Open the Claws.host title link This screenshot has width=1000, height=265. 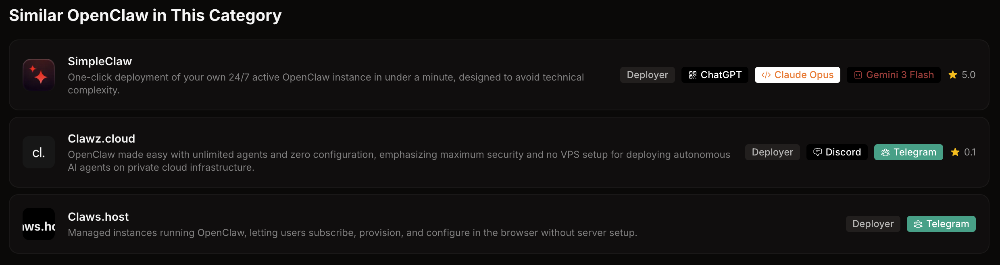pyautogui.click(x=98, y=217)
